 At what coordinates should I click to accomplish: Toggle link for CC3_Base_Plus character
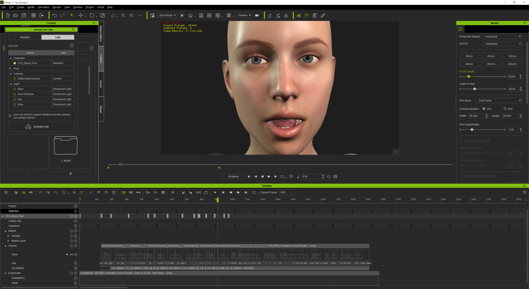(15, 63)
